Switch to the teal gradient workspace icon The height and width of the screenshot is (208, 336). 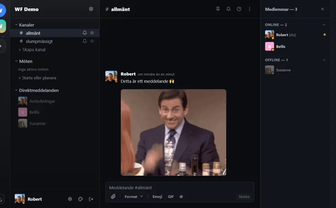click(x=2, y=26)
